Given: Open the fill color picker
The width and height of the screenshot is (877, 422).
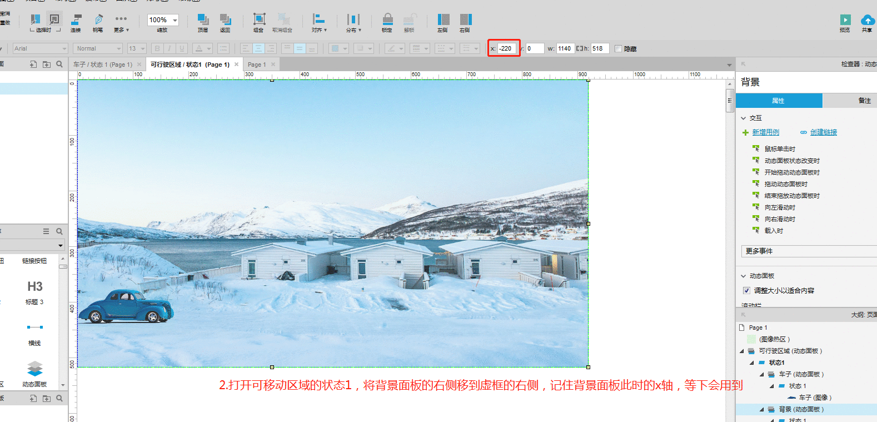Looking at the screenshot, I should (338, 48).
